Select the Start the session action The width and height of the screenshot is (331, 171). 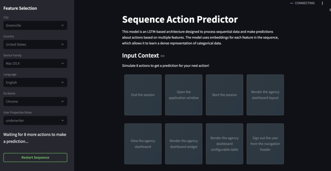point(224,95)
